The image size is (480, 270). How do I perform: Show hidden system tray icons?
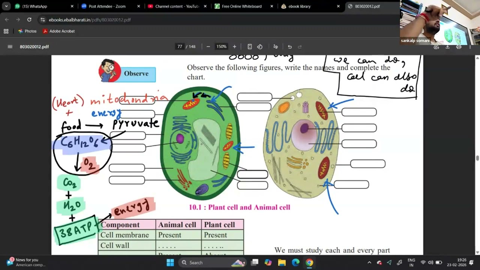pos(369,262)
